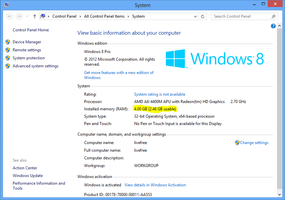Screen dimensions: 285x200
Task: Go up one level with Up arrow
Action: (x=34, y=16)
